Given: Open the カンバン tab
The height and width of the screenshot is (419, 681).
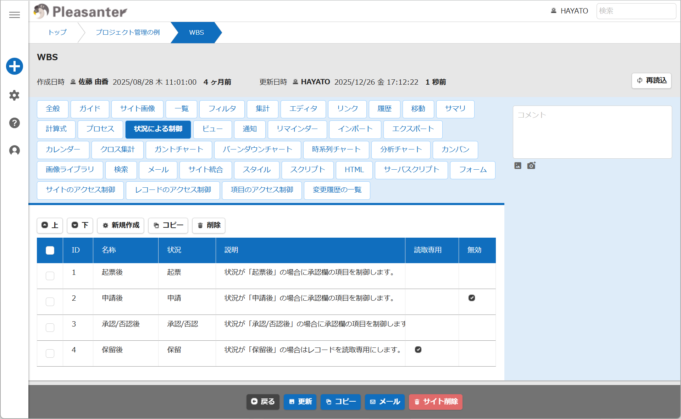Looking at the screenshot, I should pos(455,149).
